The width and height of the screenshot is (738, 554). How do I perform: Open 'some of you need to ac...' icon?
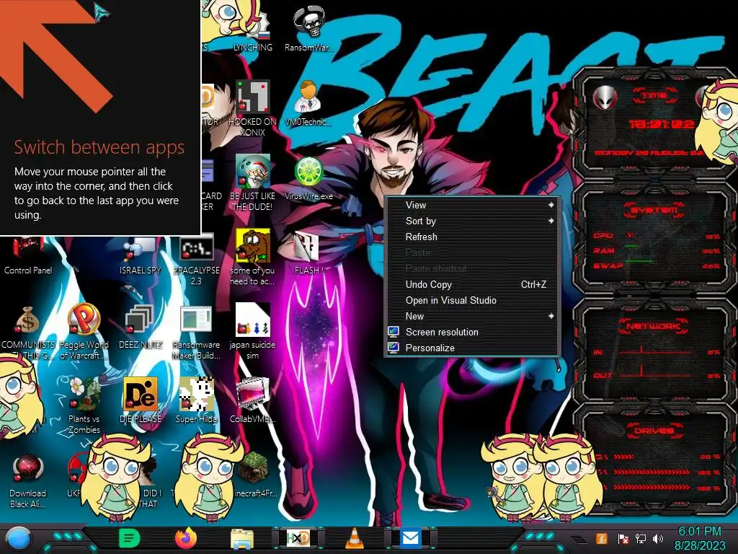click(x=253, y=258)
